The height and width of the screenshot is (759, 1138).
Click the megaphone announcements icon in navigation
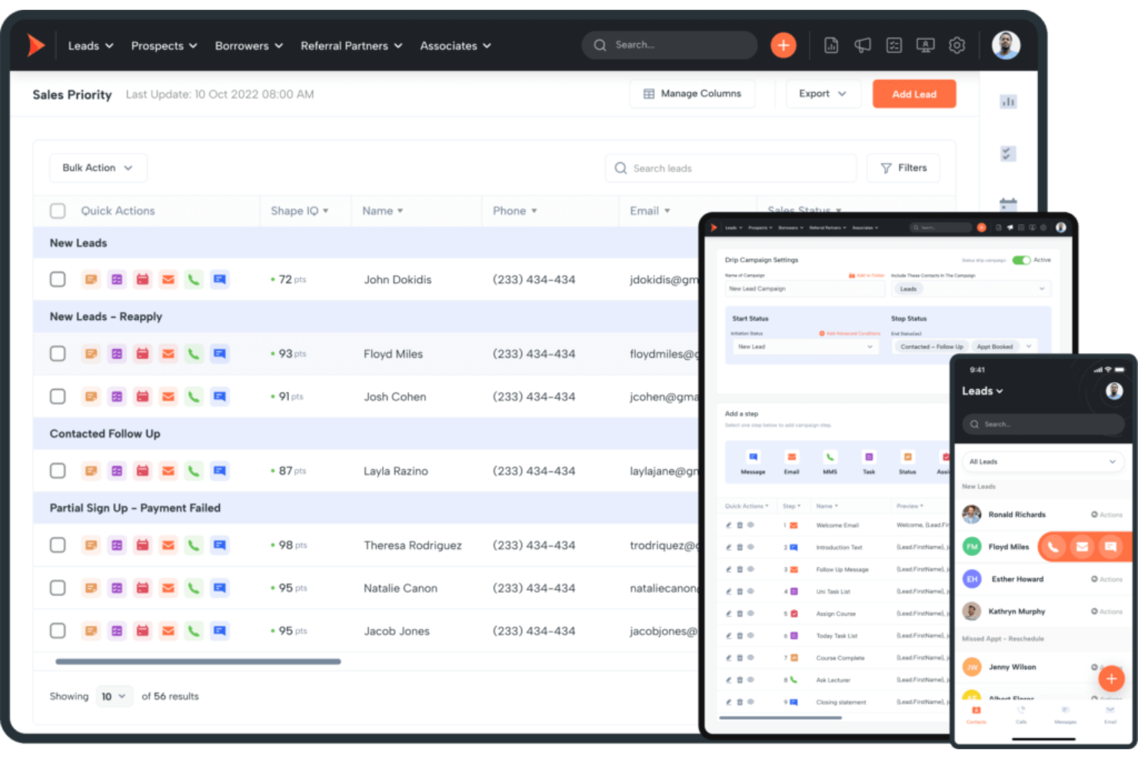862,45
